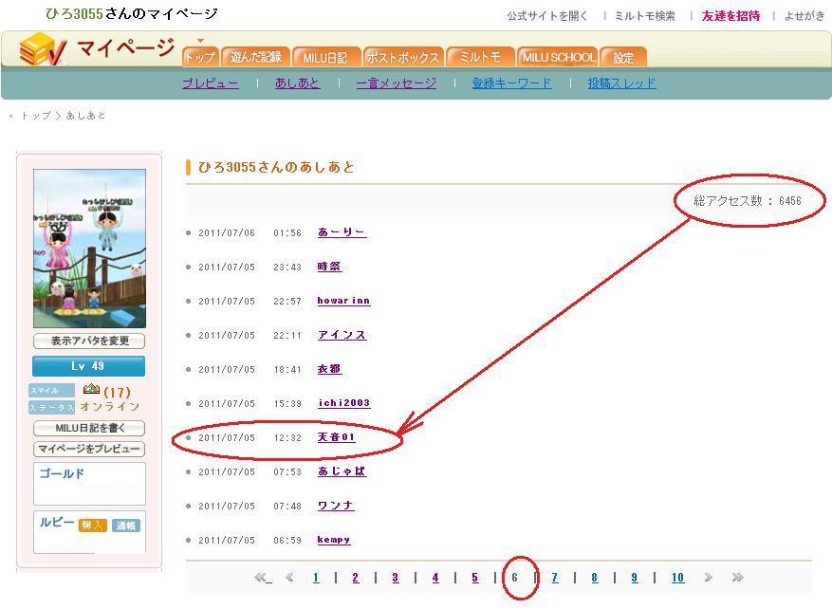Click the ルビー 購入 button
The height and width of the screenshot is (609, 832).
[x=92, y=526]
